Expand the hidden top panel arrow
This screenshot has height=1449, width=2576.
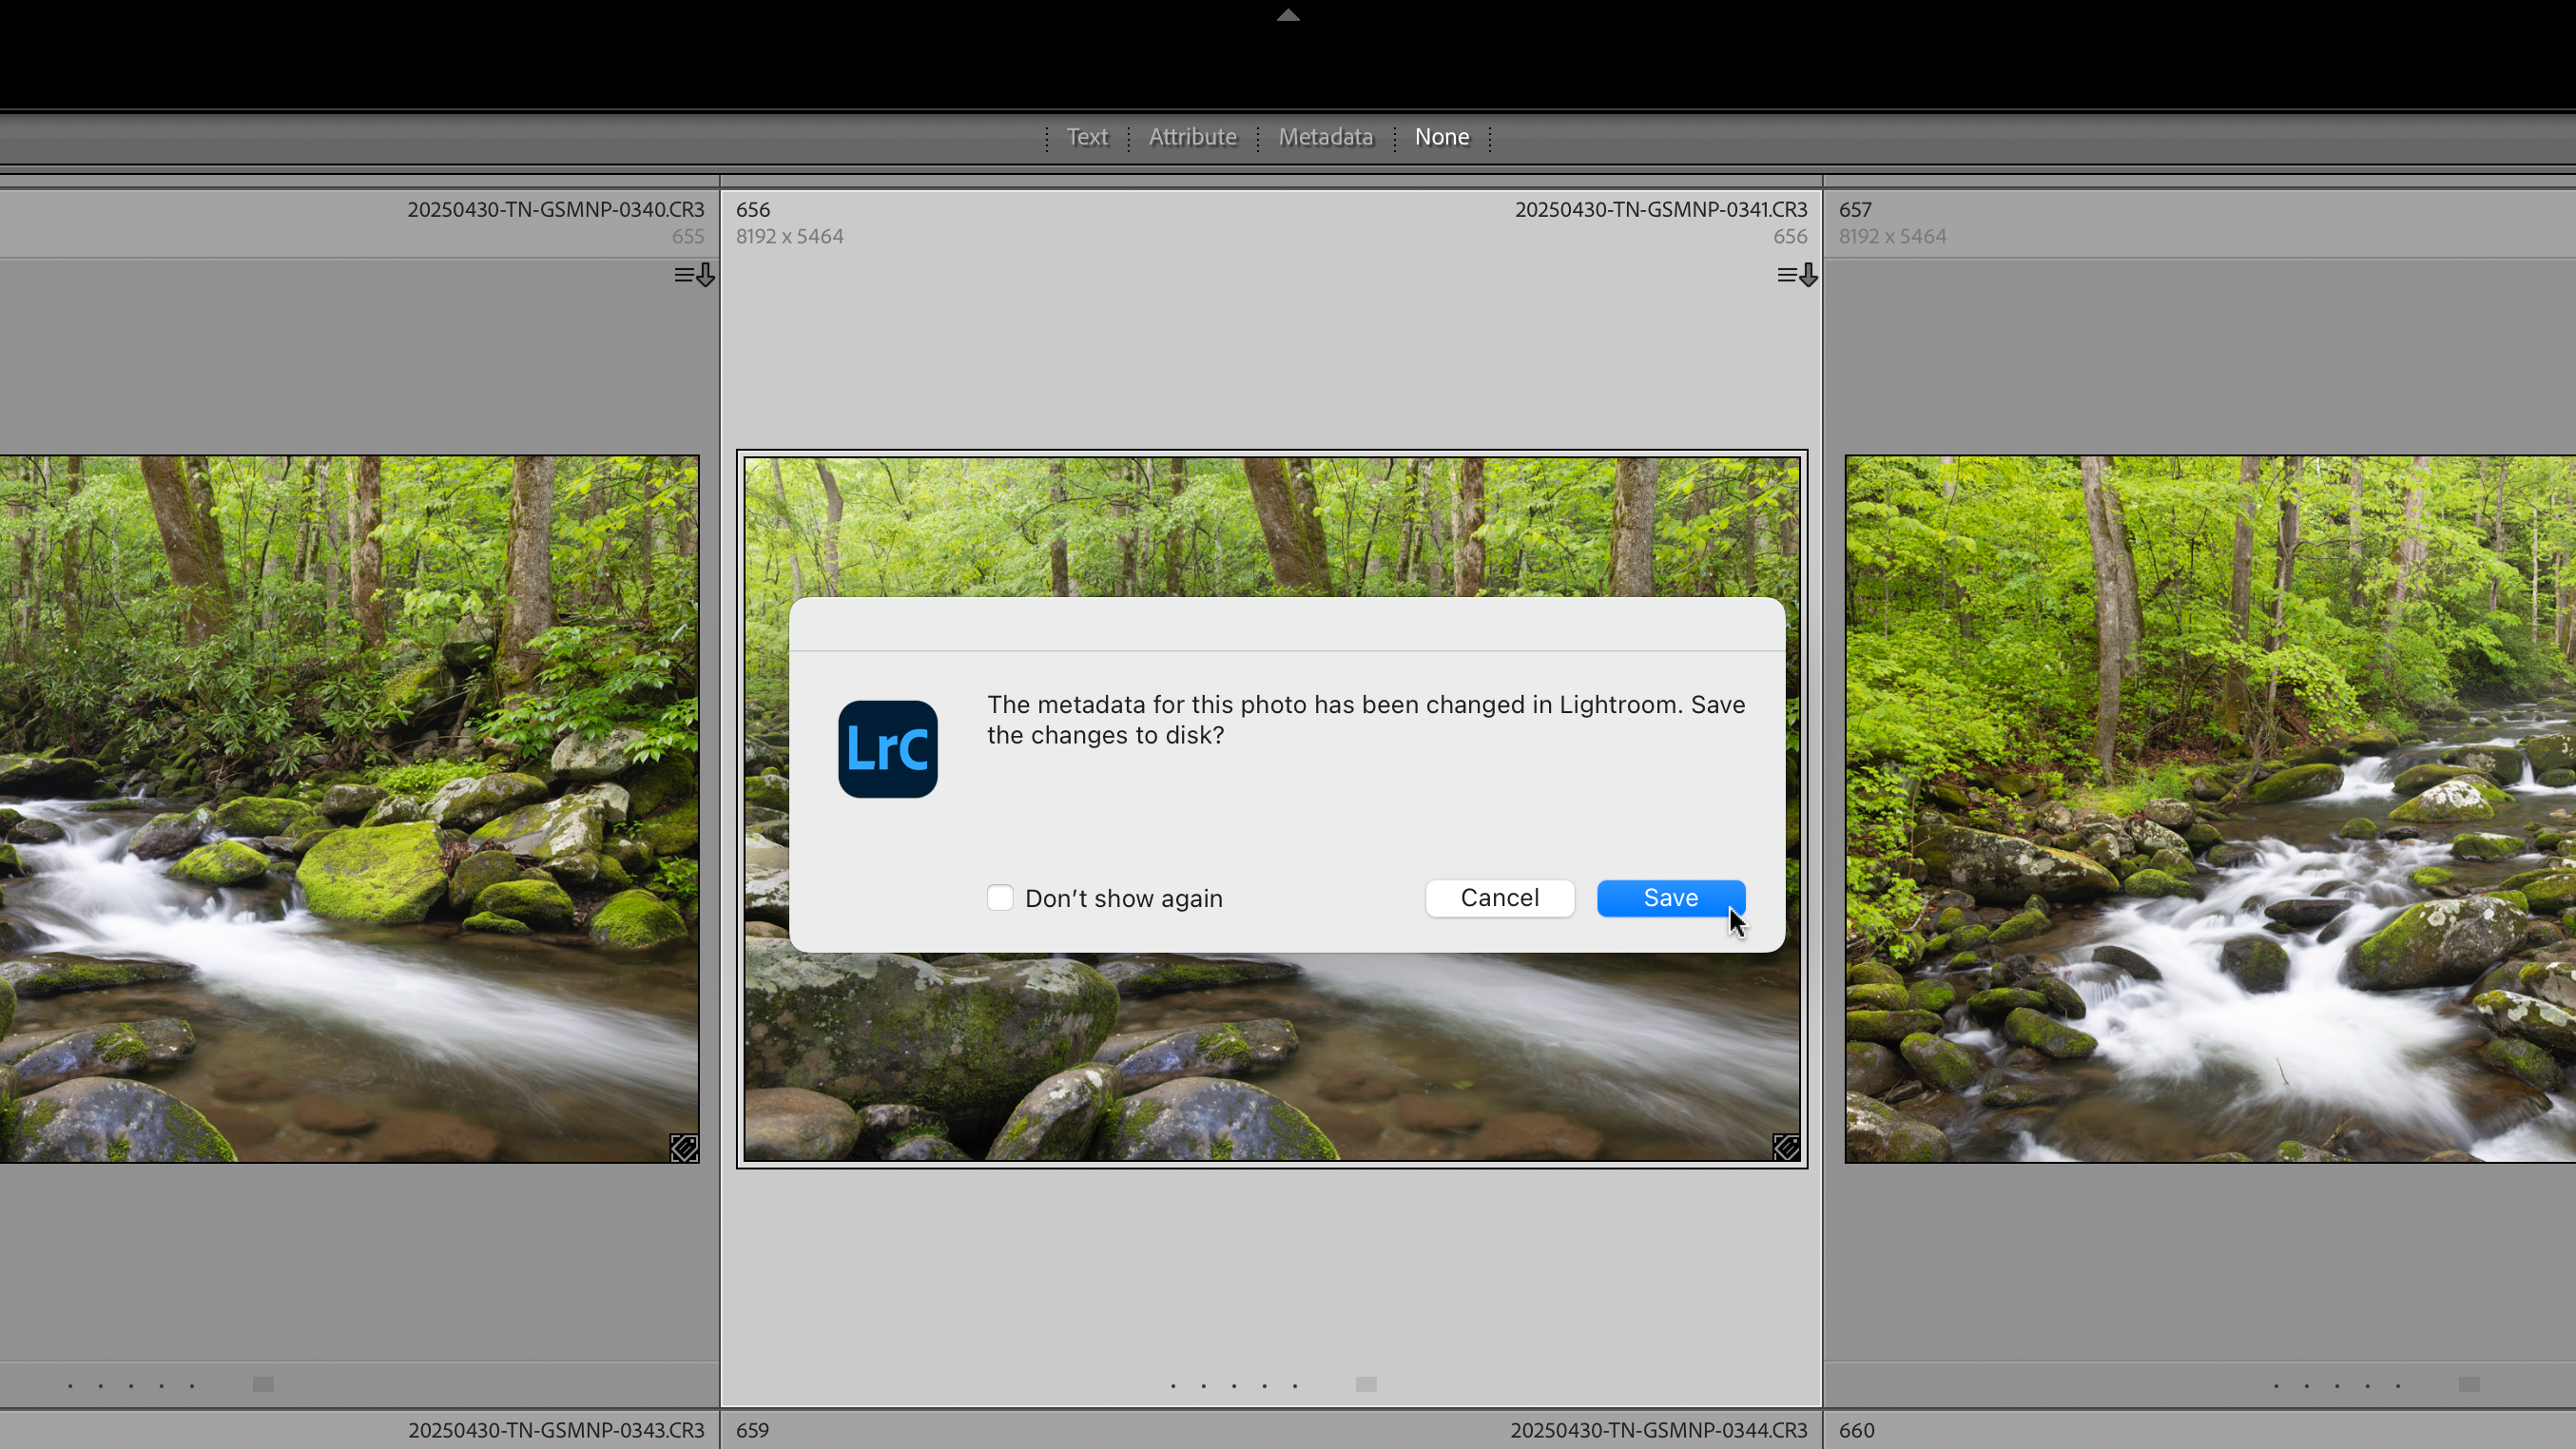1288,15
